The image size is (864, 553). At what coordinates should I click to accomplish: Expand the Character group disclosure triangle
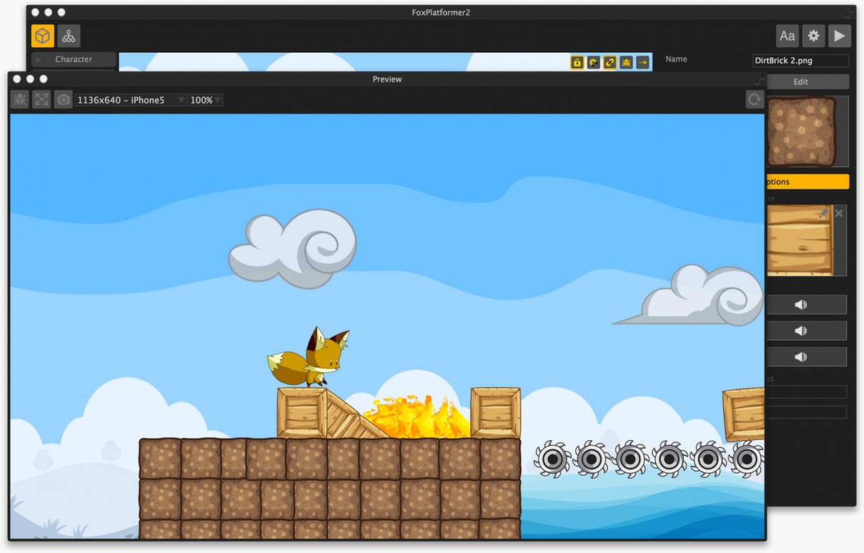pos(39,59)
